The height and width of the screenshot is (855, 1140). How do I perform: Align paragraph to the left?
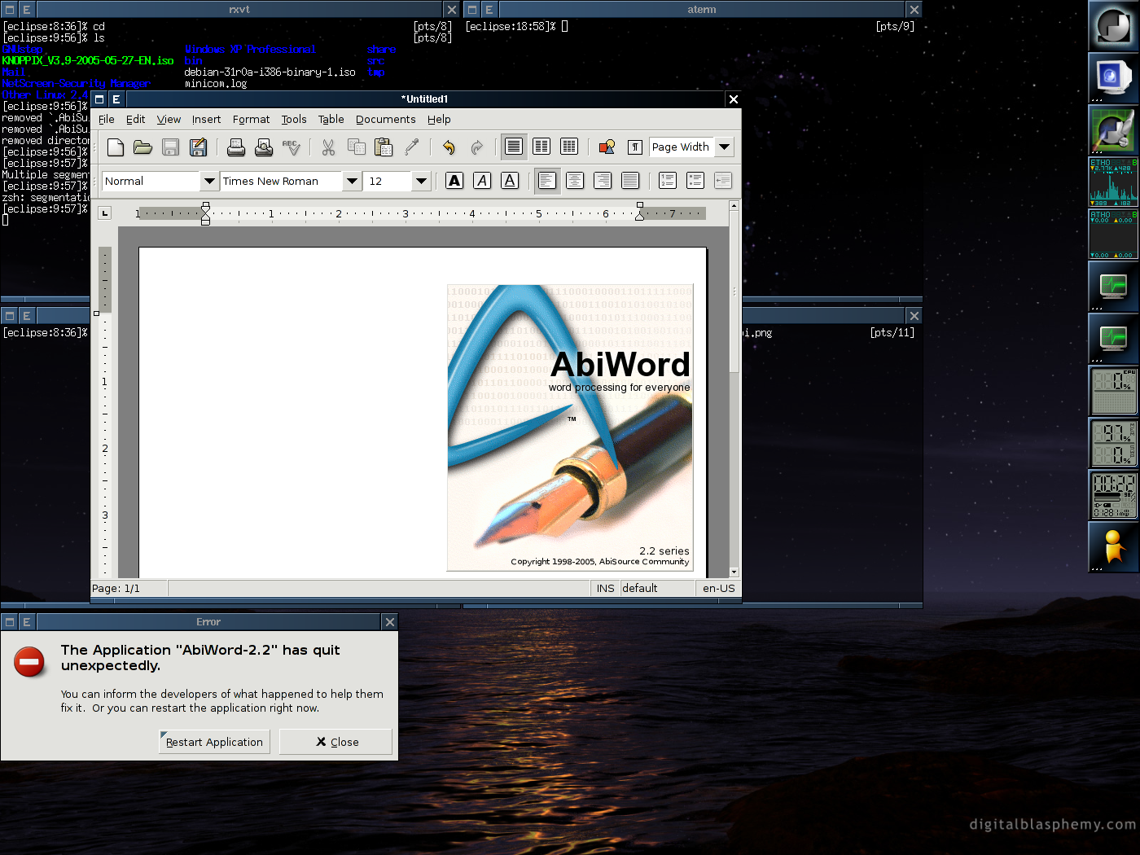pos(547,181)
